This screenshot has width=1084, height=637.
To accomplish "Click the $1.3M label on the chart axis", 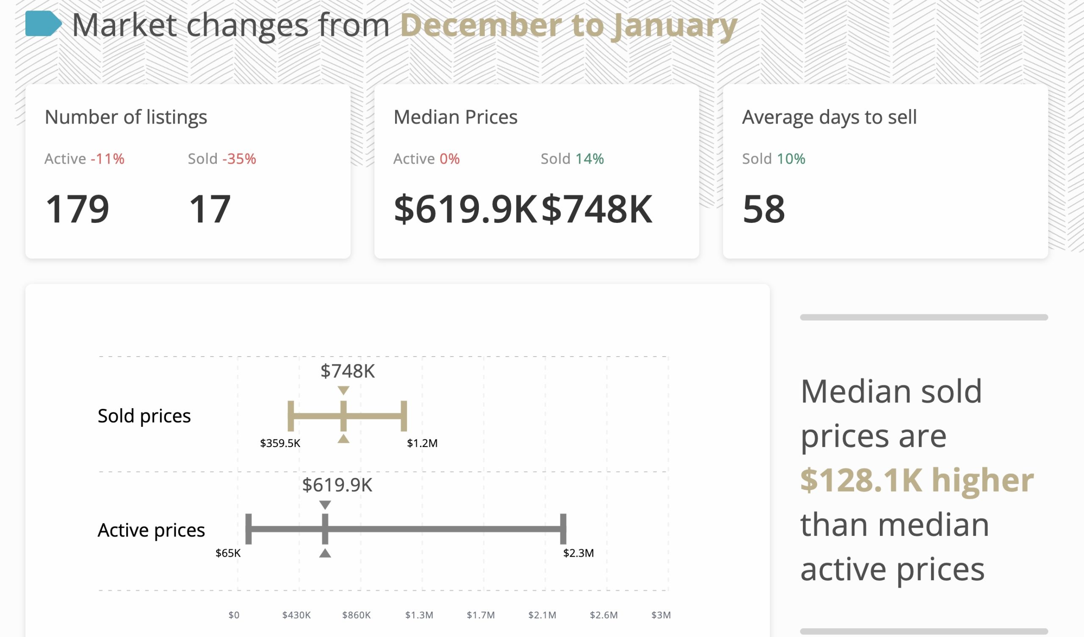I will [419, 615].
